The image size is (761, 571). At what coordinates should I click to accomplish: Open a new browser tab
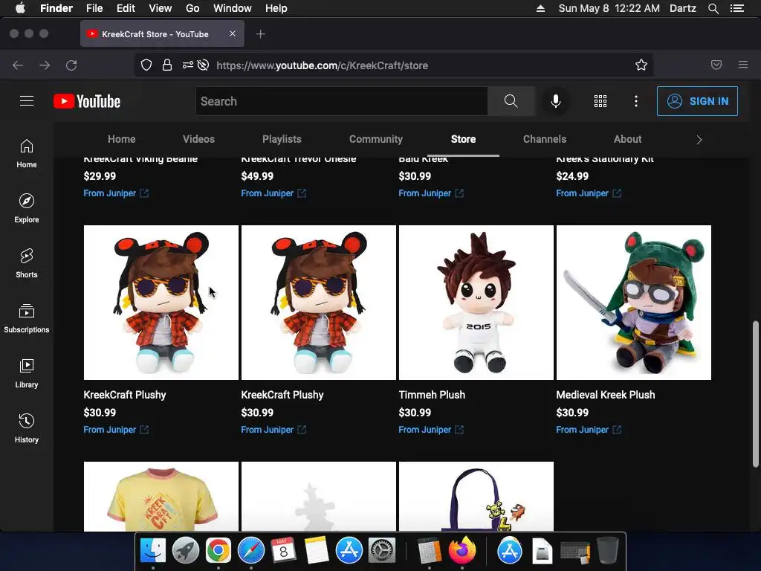pyautogui.click(x=261, y=34)
